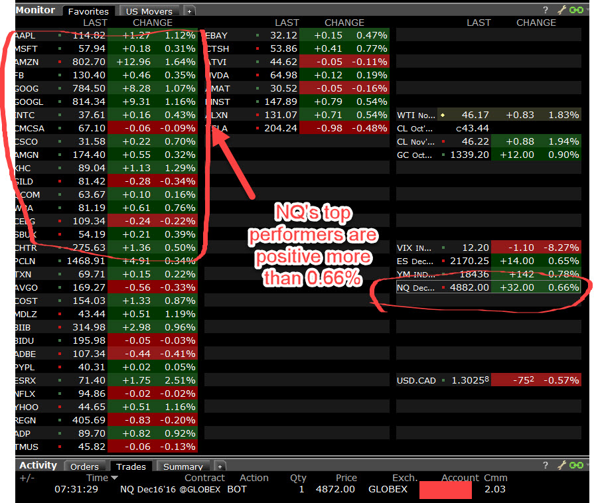Open Activity panel help question mark
594x503 pixels.
coord(545,465)
